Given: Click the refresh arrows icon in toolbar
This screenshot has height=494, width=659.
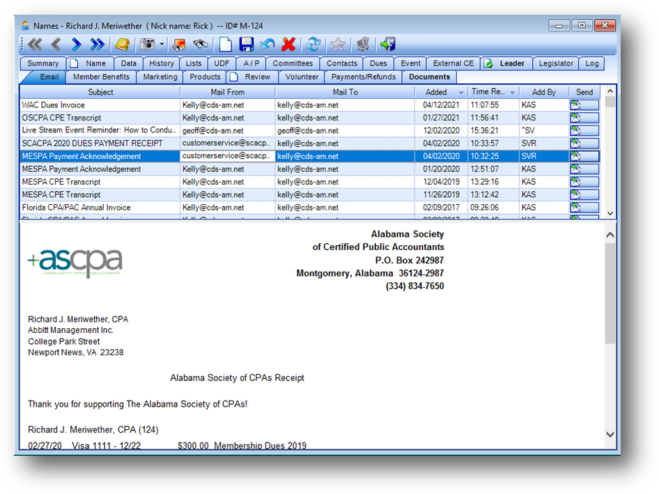Looking at the screenshot, I should 313,45.
